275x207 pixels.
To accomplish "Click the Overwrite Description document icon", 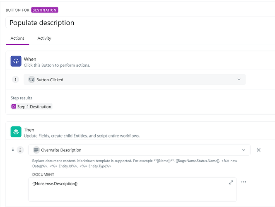I will point(36,150).
